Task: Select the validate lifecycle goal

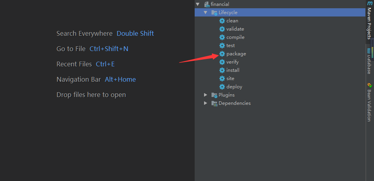Action: click(235, 29)
